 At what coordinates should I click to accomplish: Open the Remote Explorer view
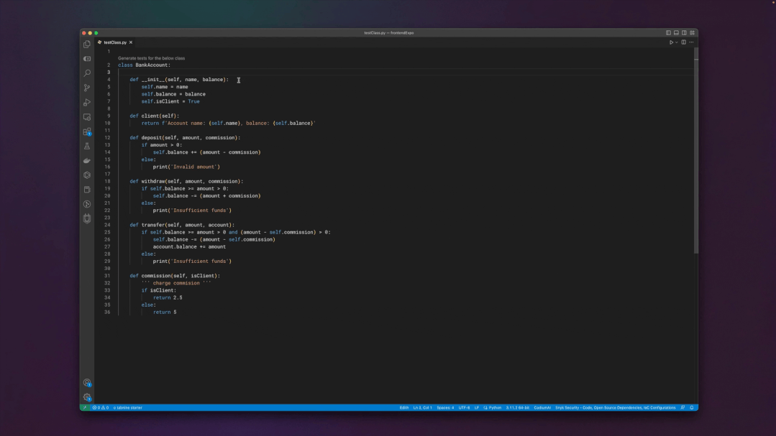[x=87, y=117]
